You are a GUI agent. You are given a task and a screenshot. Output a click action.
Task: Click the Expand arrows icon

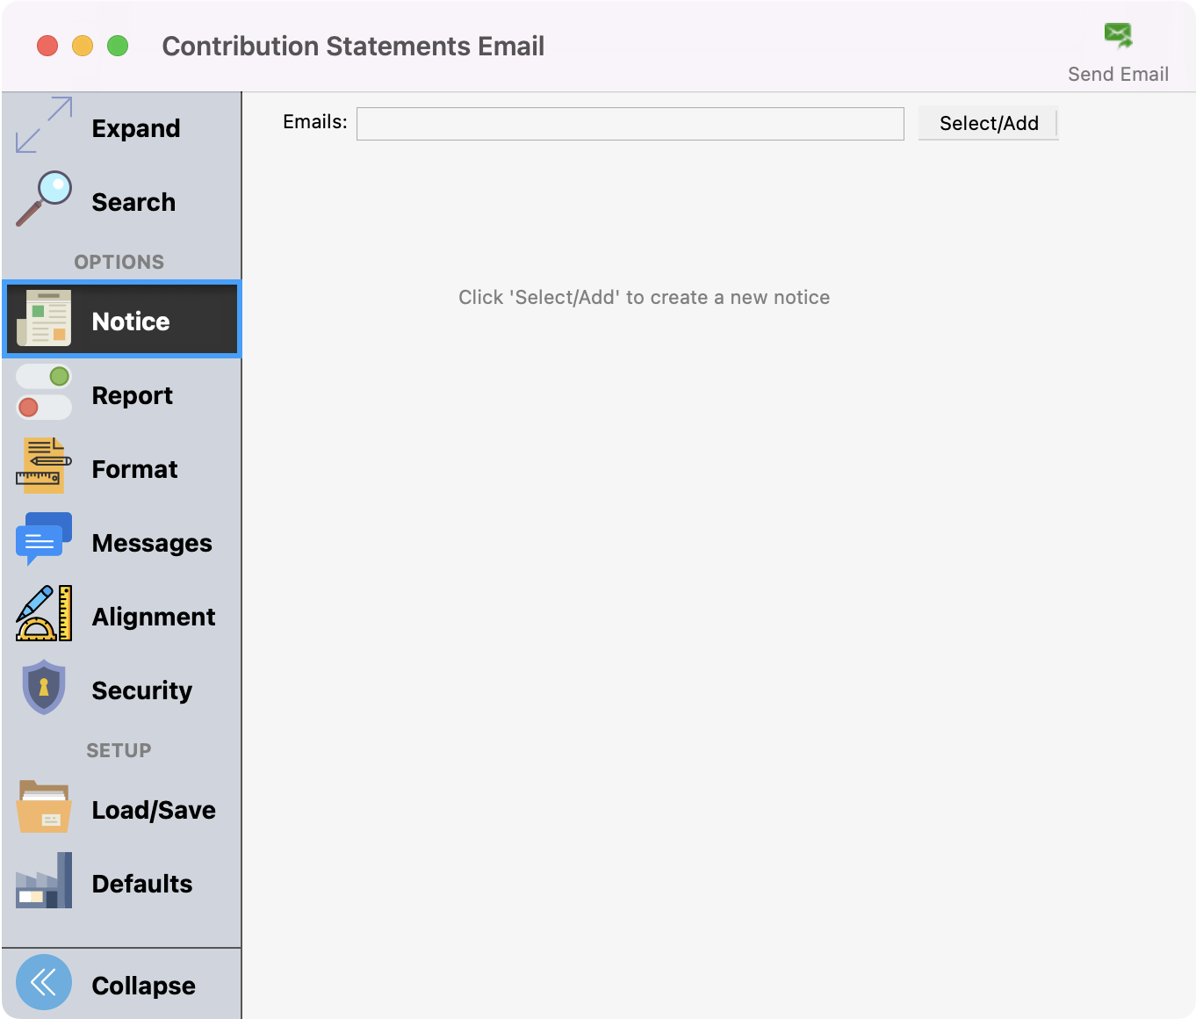tap(44, 126)
